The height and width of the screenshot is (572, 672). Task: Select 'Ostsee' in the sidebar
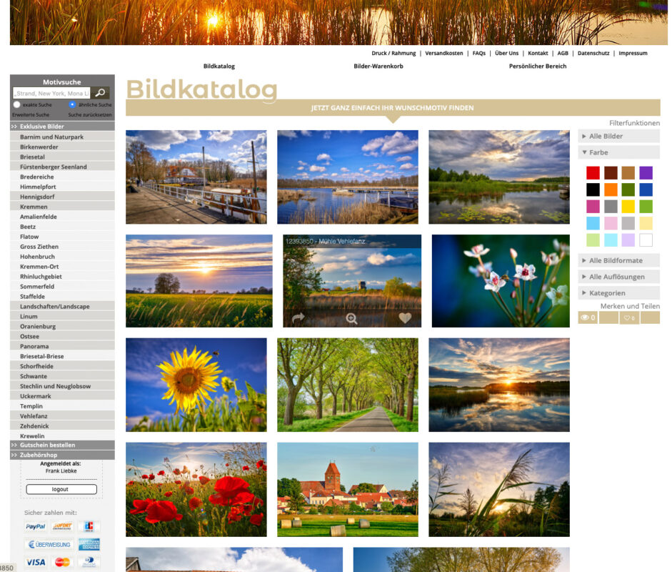click(62, 337)
